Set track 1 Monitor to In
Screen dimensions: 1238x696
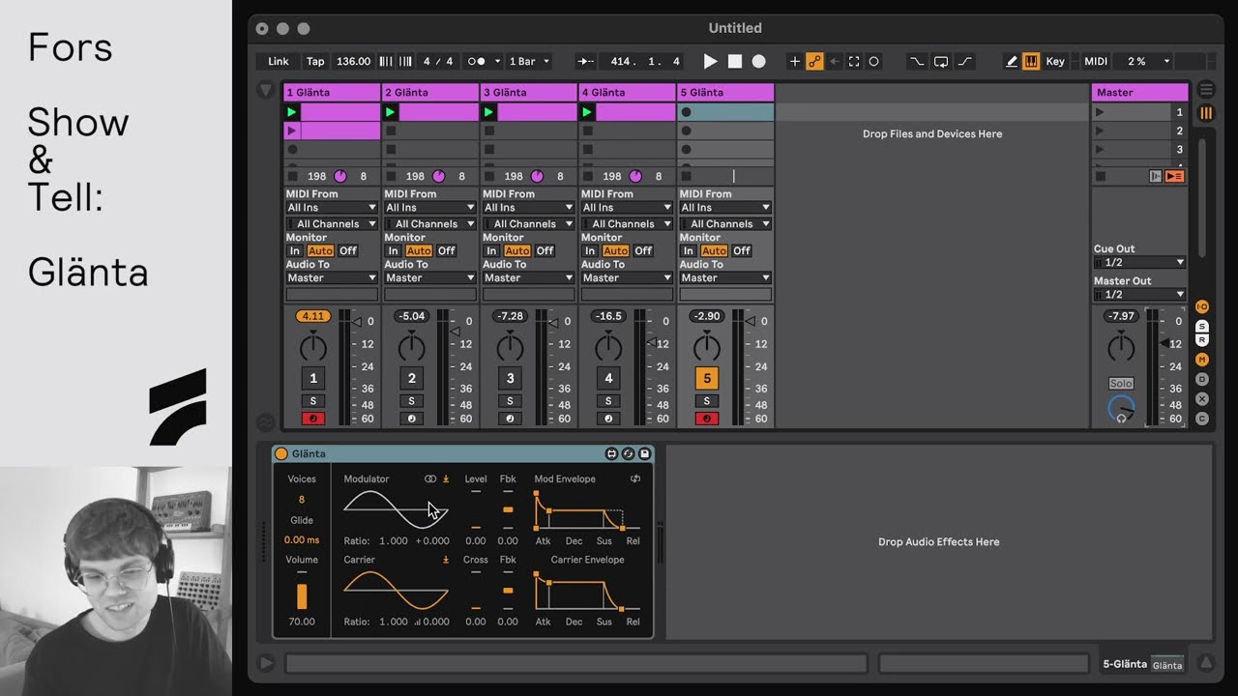[x=295, y=250]
